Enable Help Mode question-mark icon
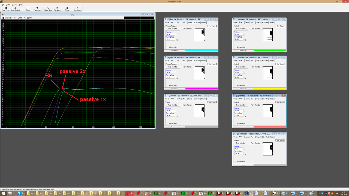Image resolution: width=349 pixels, height=196 pixels. click(x=77, y=8)
